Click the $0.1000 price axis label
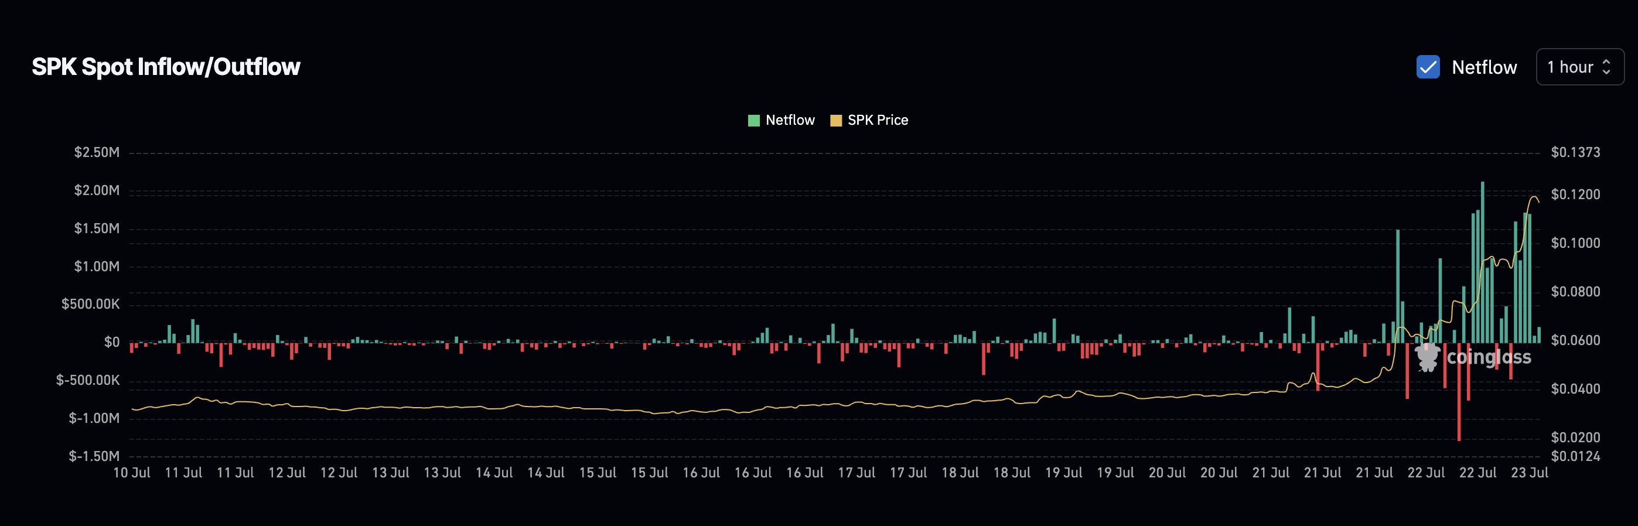Viewport: 1638px width, 526px height. tap(1576, 243)
